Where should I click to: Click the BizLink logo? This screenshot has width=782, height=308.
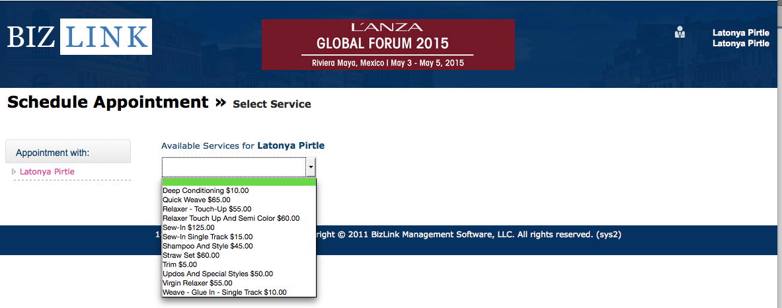(x=79, y=36)
